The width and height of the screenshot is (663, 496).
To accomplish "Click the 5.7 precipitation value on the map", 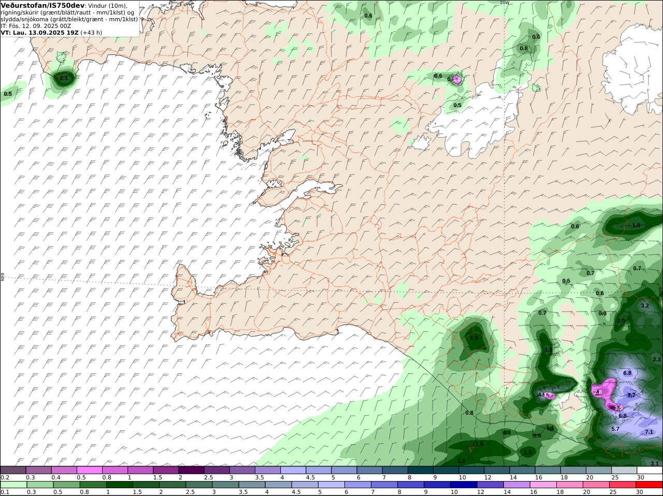I will coord(615,429).
